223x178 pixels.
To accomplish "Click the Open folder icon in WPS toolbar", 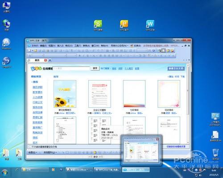I will 36,51.
